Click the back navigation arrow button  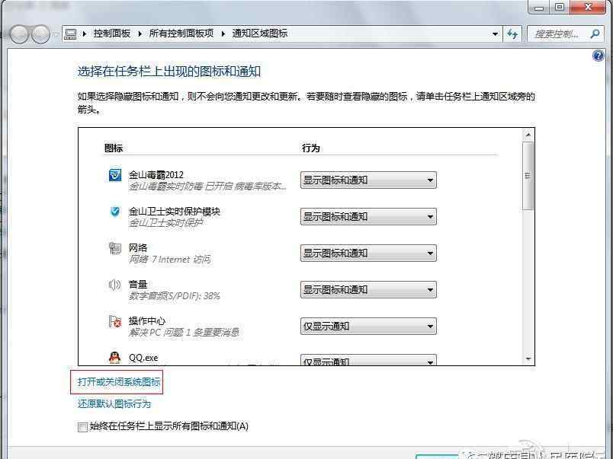(19, 34)
